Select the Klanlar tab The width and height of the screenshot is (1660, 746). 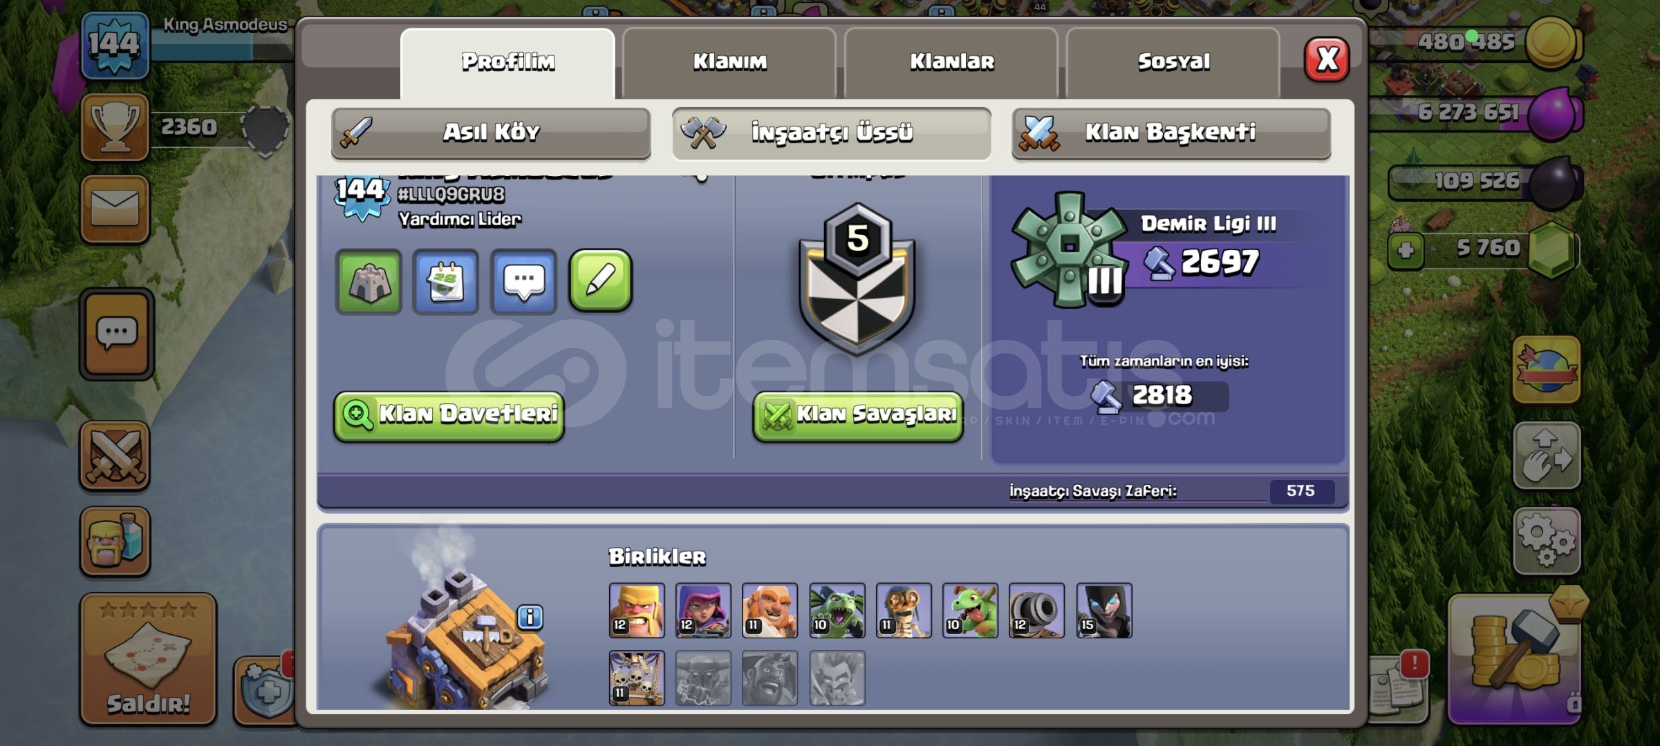pyautogui.click(x=951, y=62)
